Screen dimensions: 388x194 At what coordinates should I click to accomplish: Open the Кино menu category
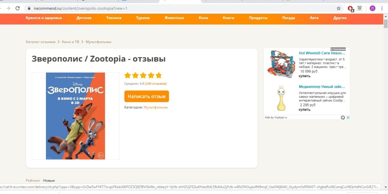point(203,18)
